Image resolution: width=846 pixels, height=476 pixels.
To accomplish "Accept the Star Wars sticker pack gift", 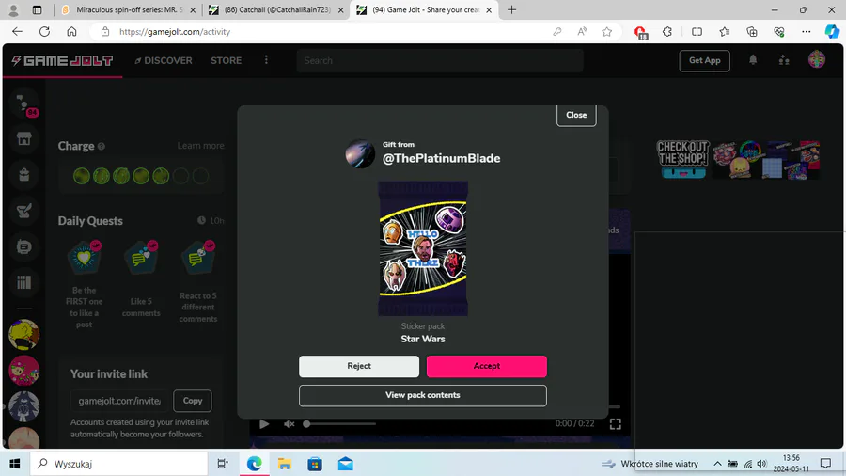I will [486, 366].
